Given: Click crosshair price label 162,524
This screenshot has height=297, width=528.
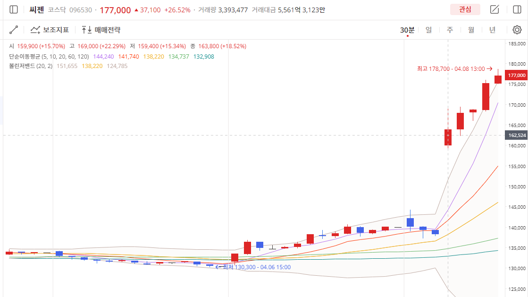Looking at the screenshot, I should (x=517, y=135).
